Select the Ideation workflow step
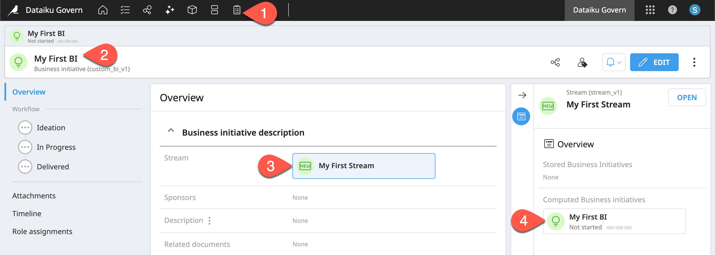 [51, 128]
